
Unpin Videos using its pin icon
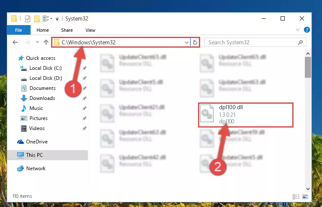[85, 128]
